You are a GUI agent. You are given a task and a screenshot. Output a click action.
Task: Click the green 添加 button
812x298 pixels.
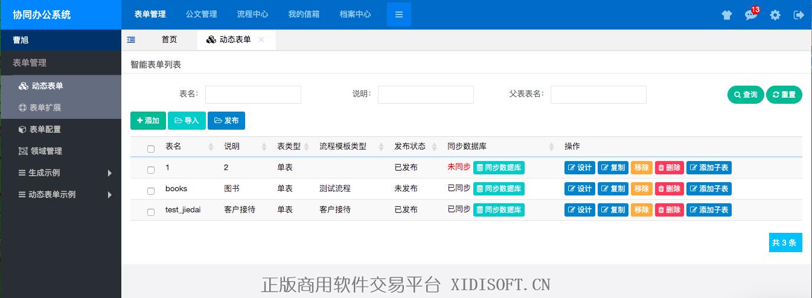coord(148,121)
